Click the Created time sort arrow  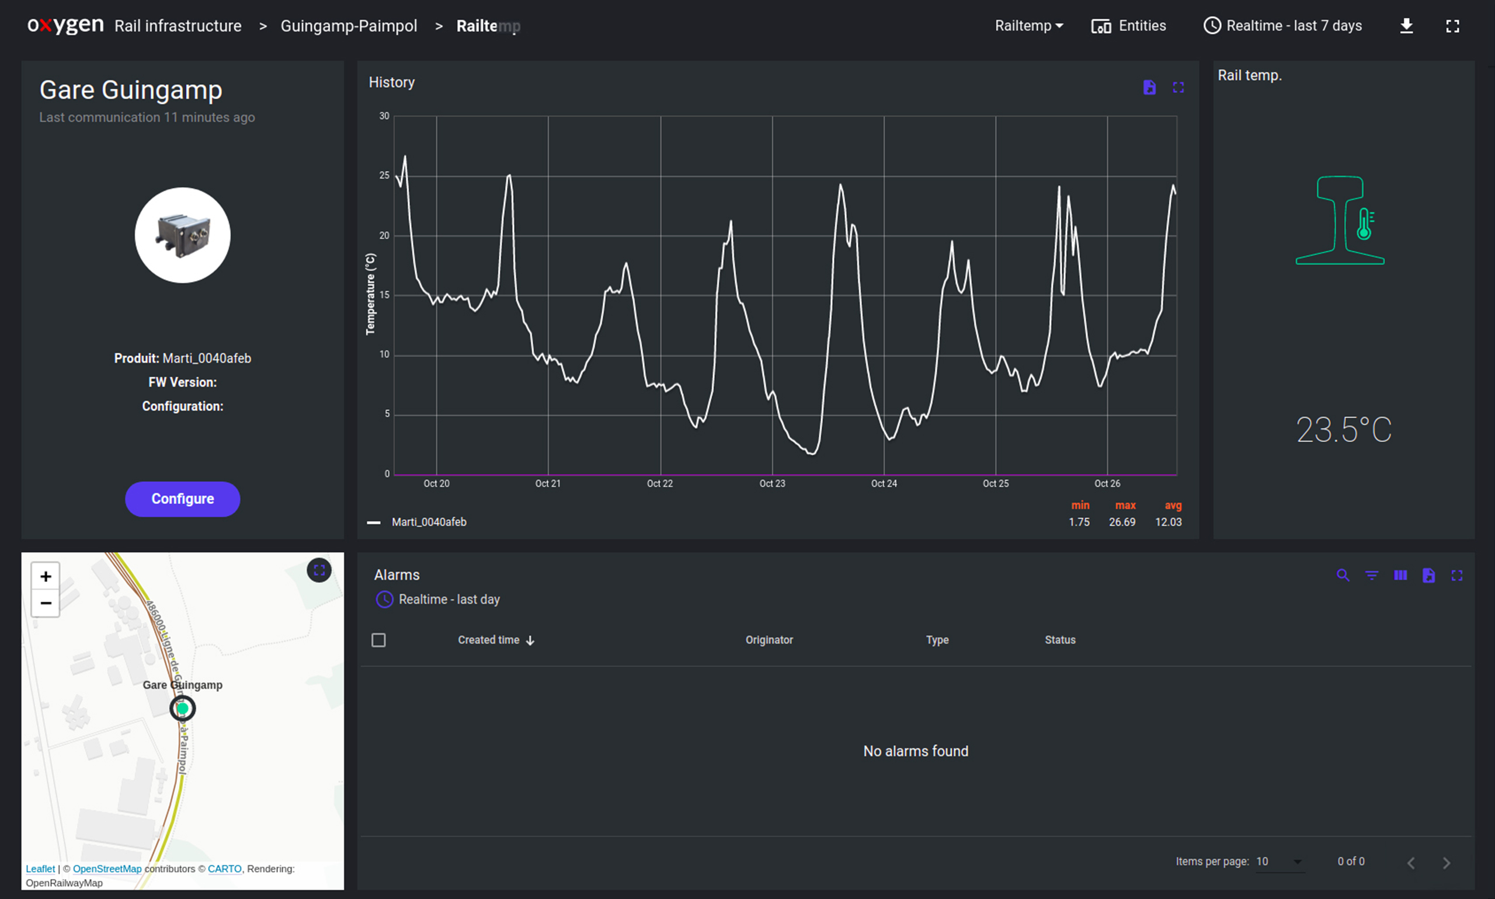(x=532, y=640)
